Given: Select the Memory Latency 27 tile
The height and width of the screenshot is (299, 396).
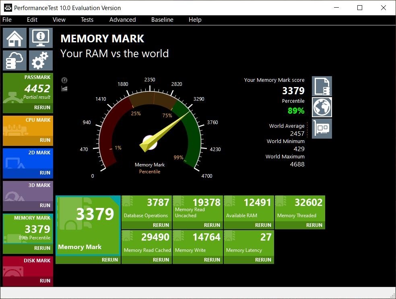Looking at the screenshot, I should pyautogui.click(x=249, y=243).
